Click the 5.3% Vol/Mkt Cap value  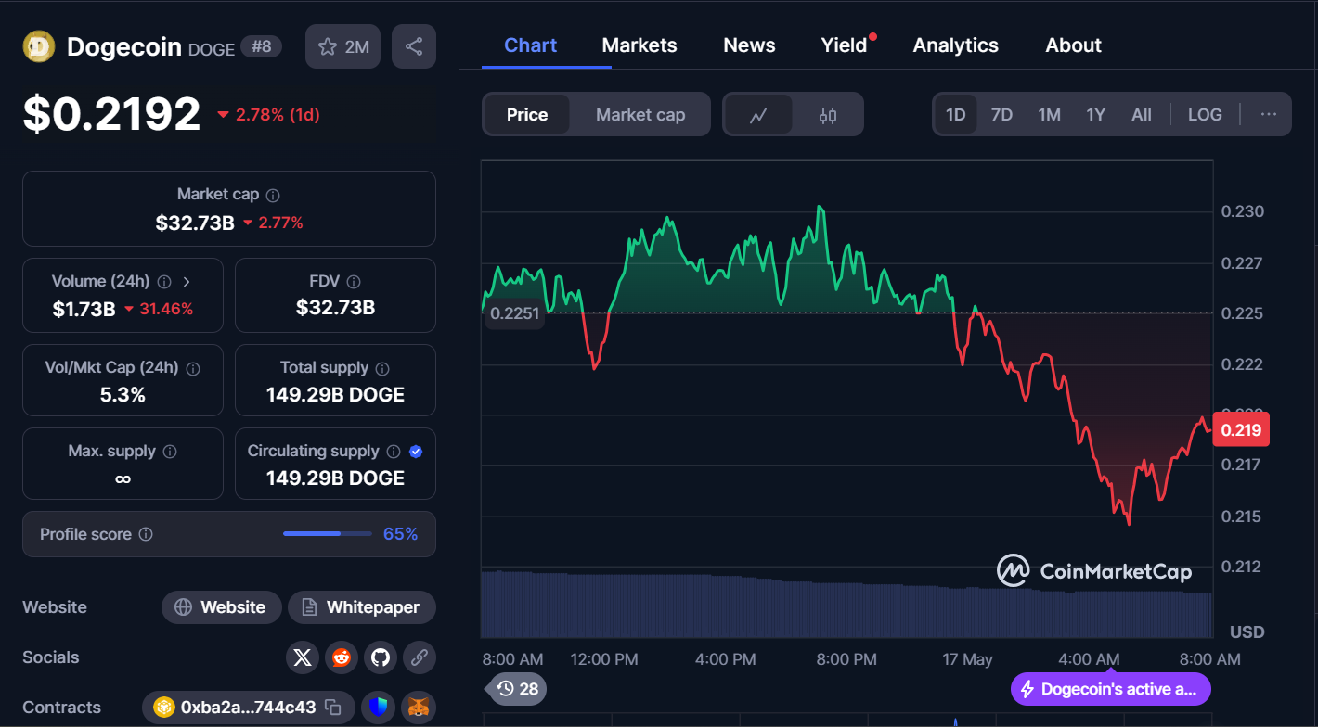pos(123,395)
